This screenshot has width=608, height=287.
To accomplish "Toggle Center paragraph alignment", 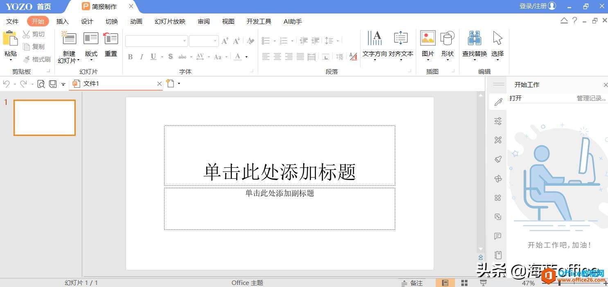I will (277, 57).
